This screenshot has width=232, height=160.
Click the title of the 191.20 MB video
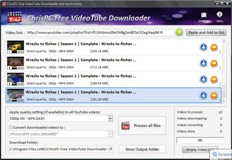pyautogui.click(x=81, y=92)
